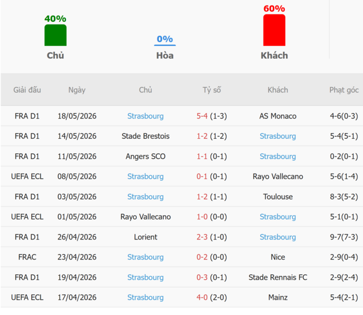The height and width of the screenshot is (315, 363).
Task: Select Strasbourg link in Nice match row
Action: pyautogui.click(x=145, y=257)
